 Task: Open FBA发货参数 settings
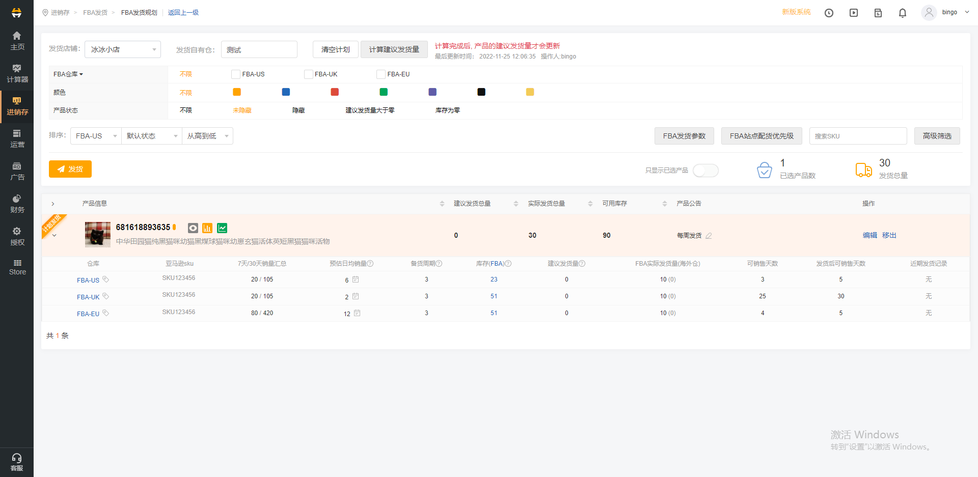tap(684, 136)
